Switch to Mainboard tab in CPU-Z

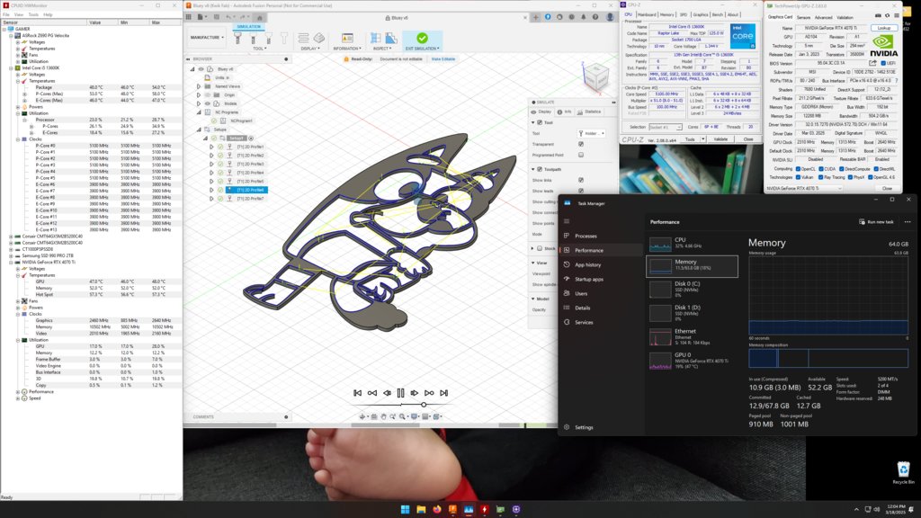tap(647, 14)
